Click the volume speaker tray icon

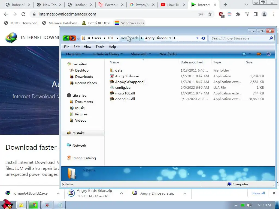(249, 205)
